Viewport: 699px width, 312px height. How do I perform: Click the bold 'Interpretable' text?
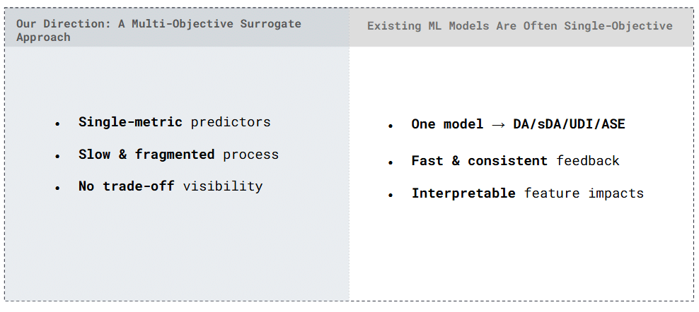coord(463,193)
